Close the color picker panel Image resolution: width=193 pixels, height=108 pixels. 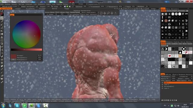coord(42,15)
